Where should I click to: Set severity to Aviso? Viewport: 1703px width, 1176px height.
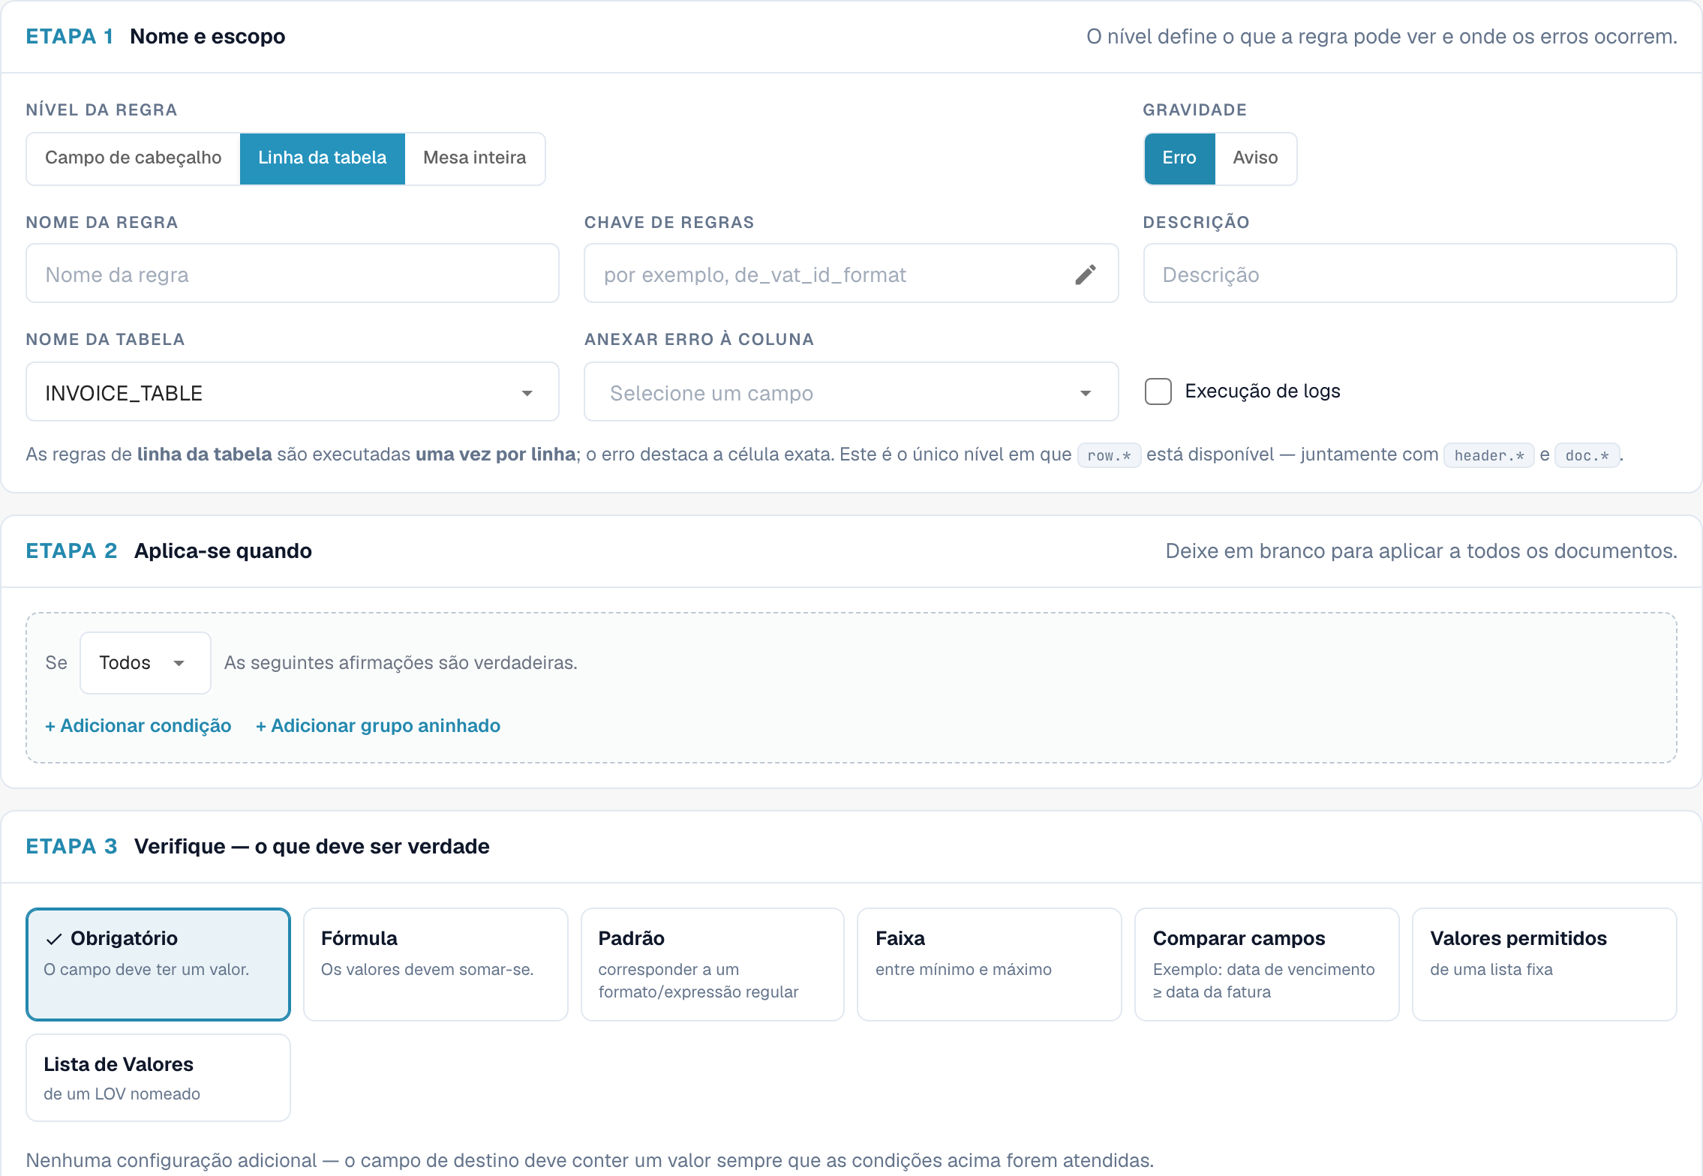(1255, 158)
